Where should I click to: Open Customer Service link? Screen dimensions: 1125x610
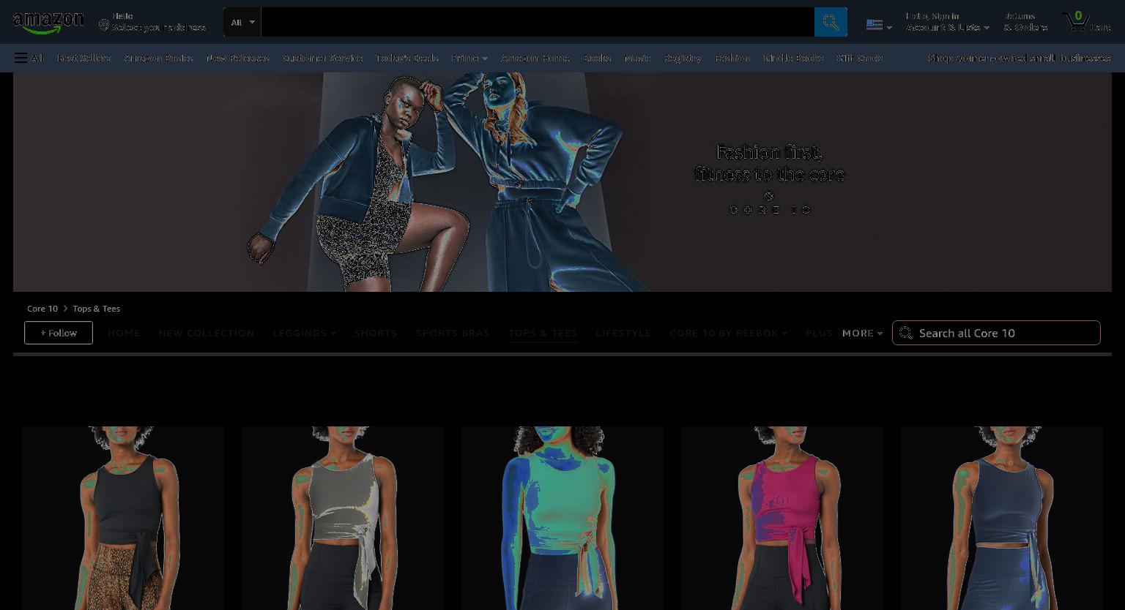click(322, 58)
